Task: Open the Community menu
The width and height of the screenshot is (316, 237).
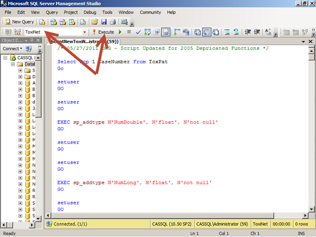Action: 150,12
